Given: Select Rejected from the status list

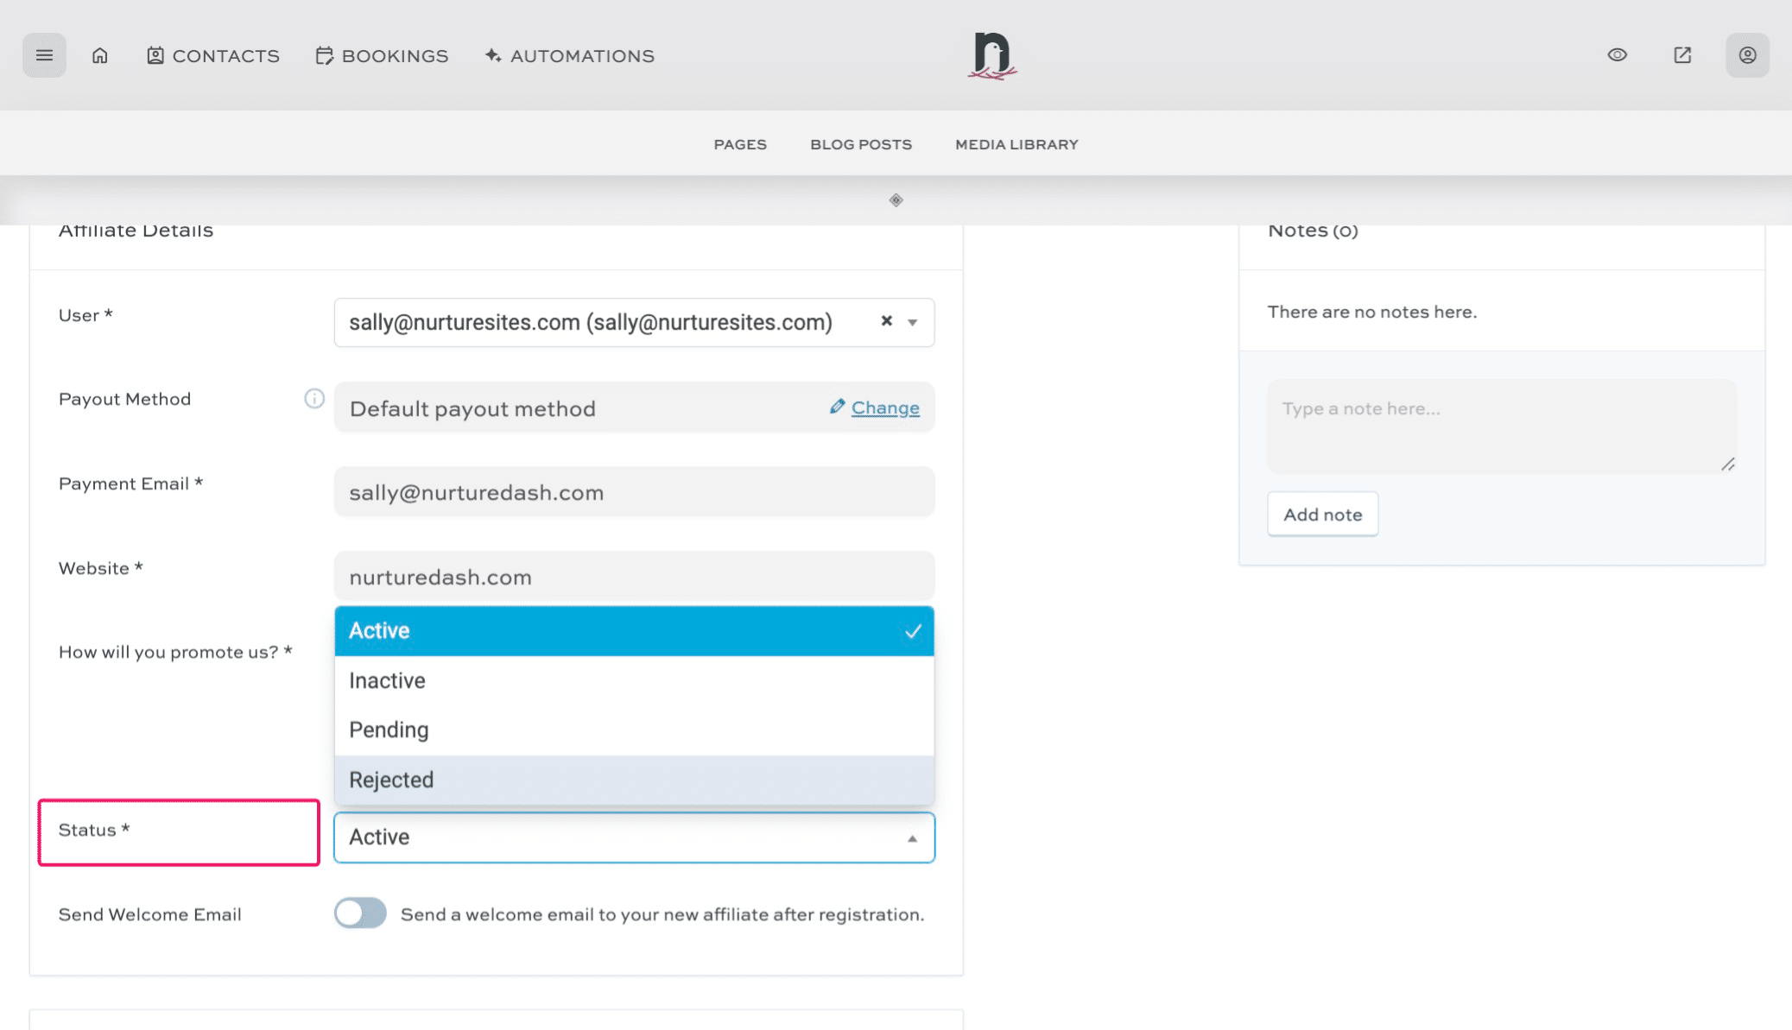Looking at the screenshot, I should 634,780.
